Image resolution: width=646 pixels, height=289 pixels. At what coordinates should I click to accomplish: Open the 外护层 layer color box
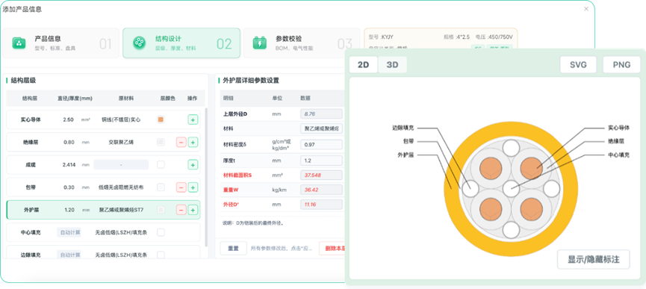pos(161,210)
